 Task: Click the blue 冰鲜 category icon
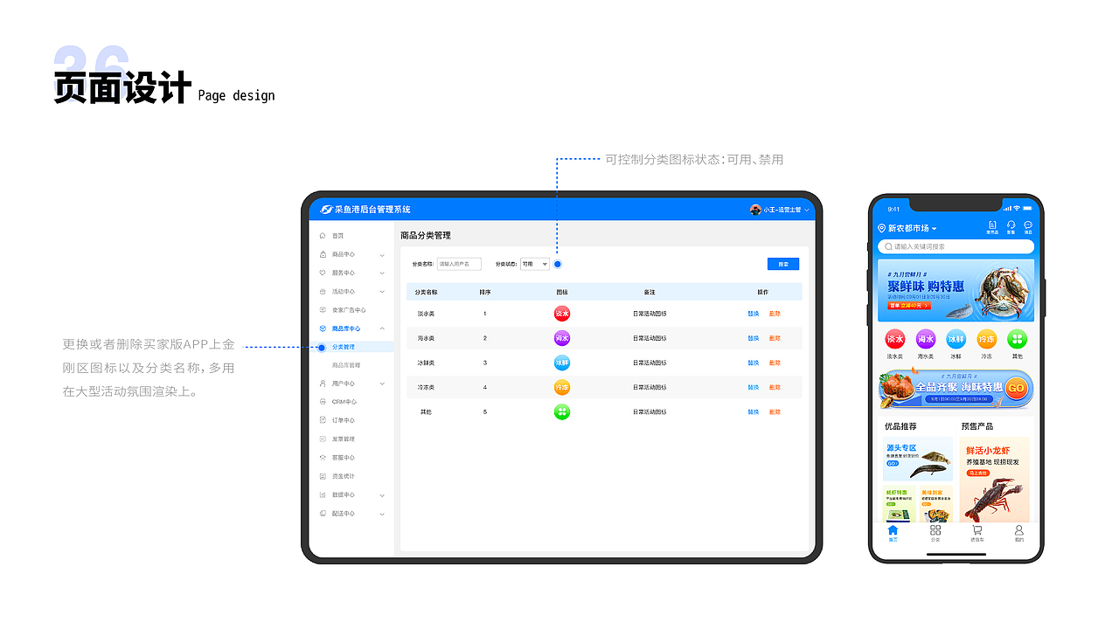(562, 363)
